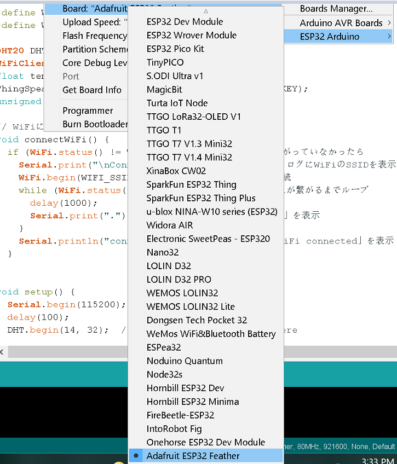Click the scroll-up arrow atop board list
The image size is (397, 464).
coord(206,11)
